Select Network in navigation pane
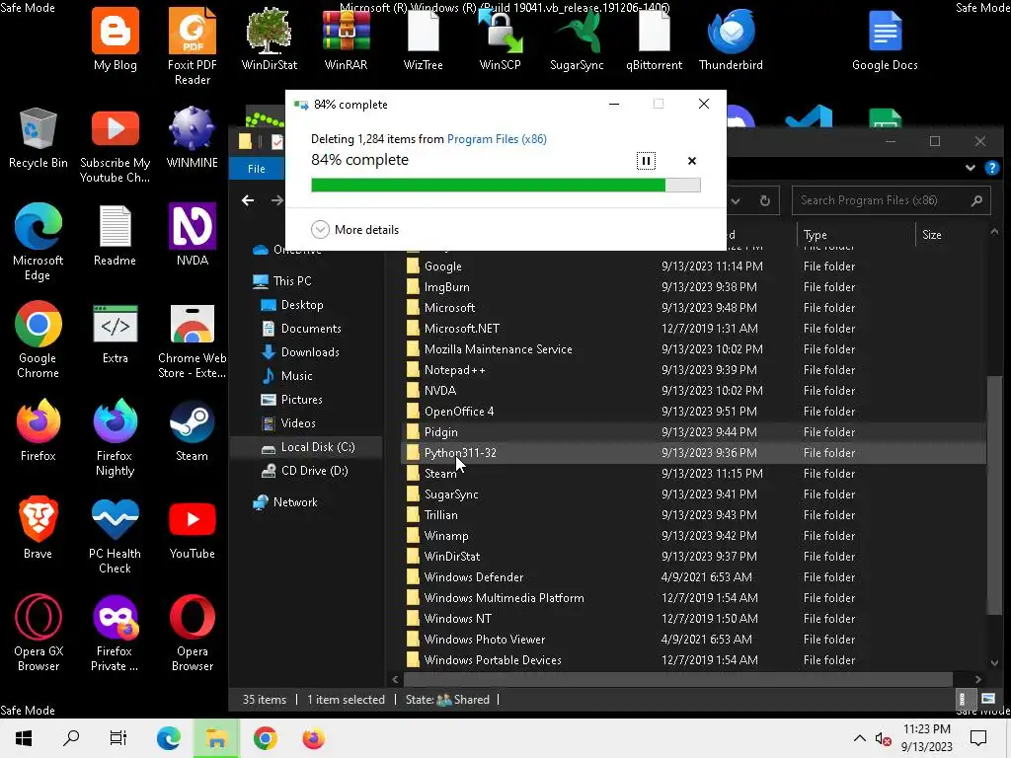 (294, 502)
